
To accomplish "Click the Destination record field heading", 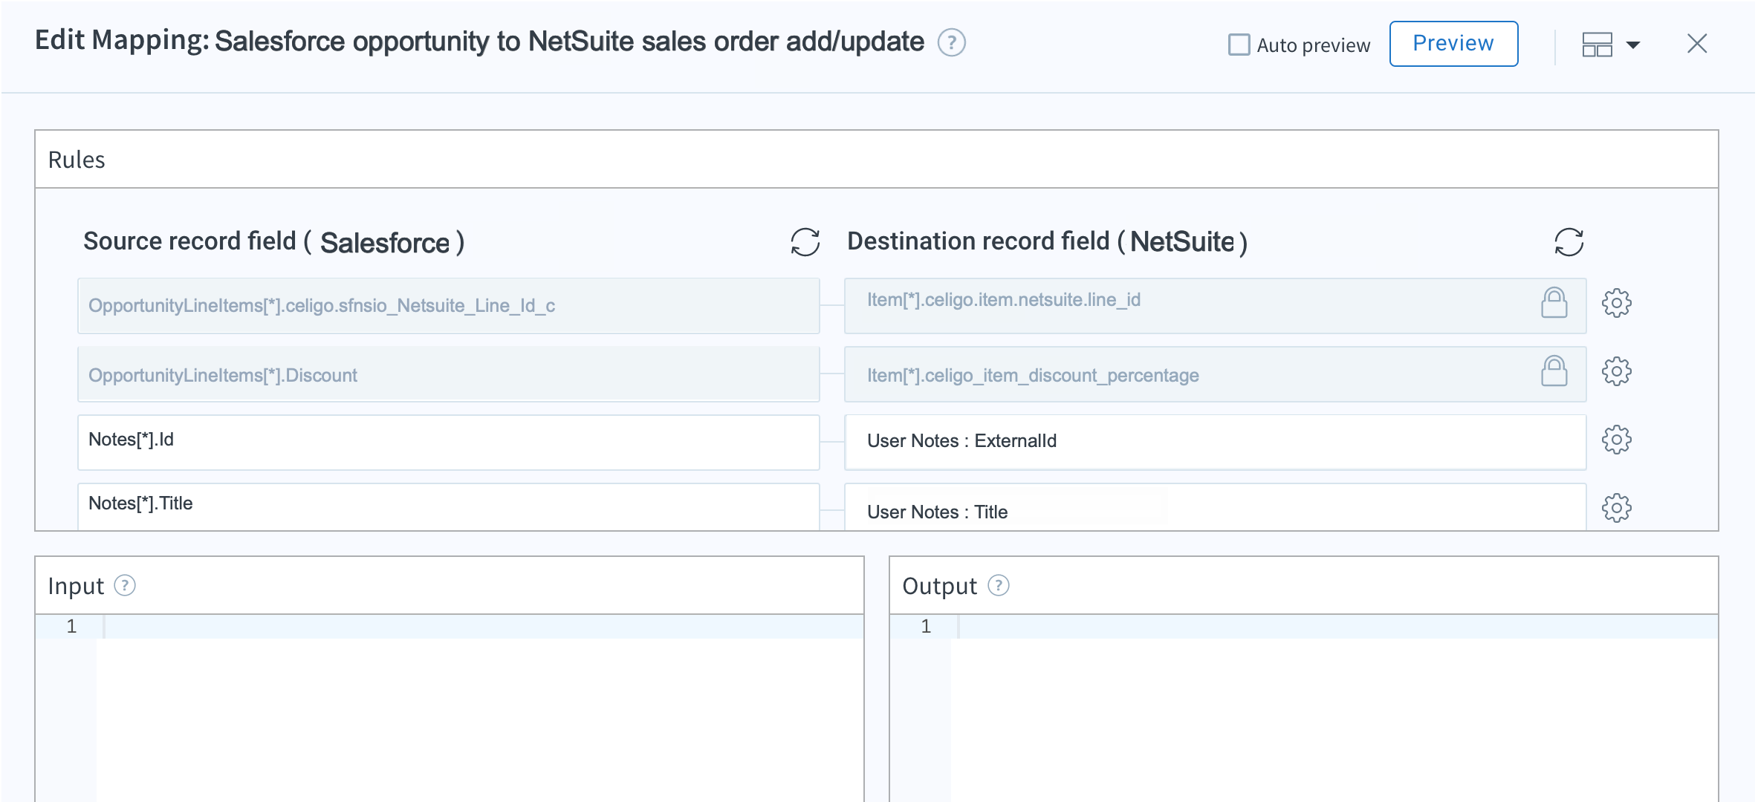I will click(x=1047, y=242).
